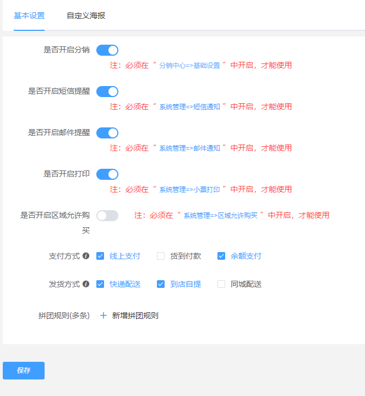
Task: Click the 拼团规则(多条) label
Action: 64,315
